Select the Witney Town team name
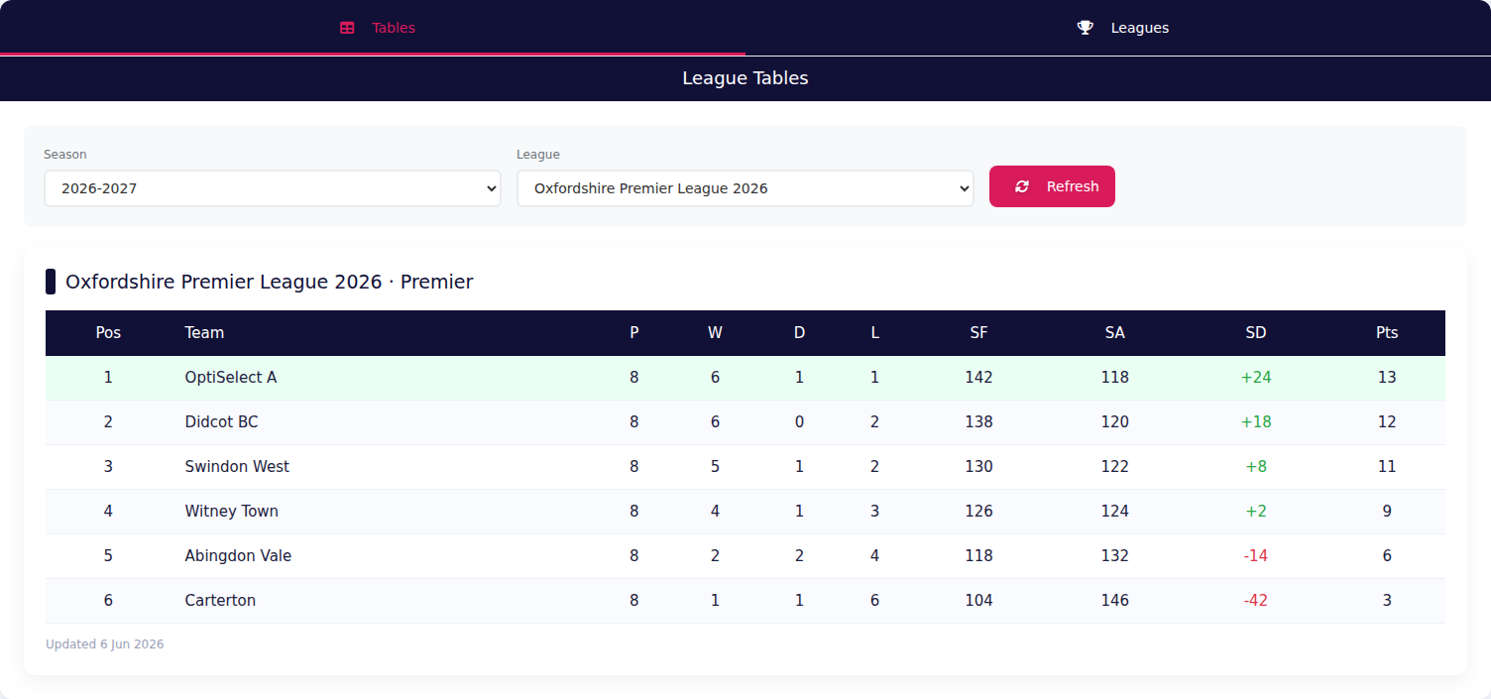 [x=231, y=512]
